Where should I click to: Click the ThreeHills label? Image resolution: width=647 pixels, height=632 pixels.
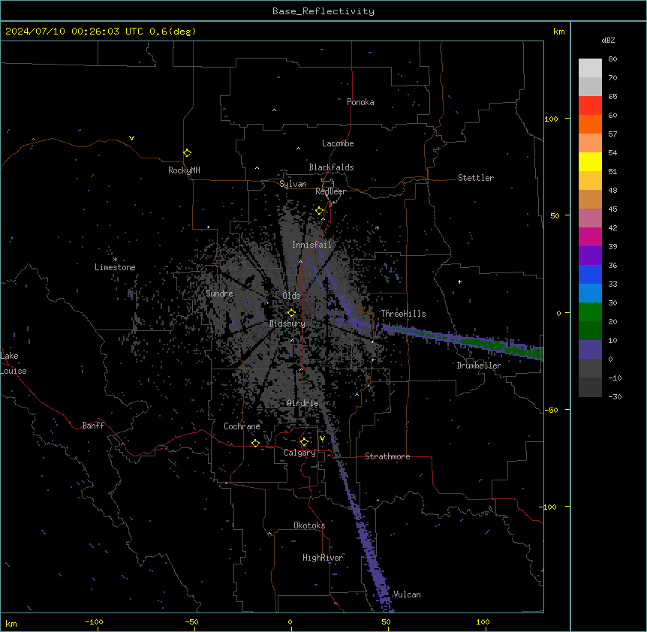[403, 314]
